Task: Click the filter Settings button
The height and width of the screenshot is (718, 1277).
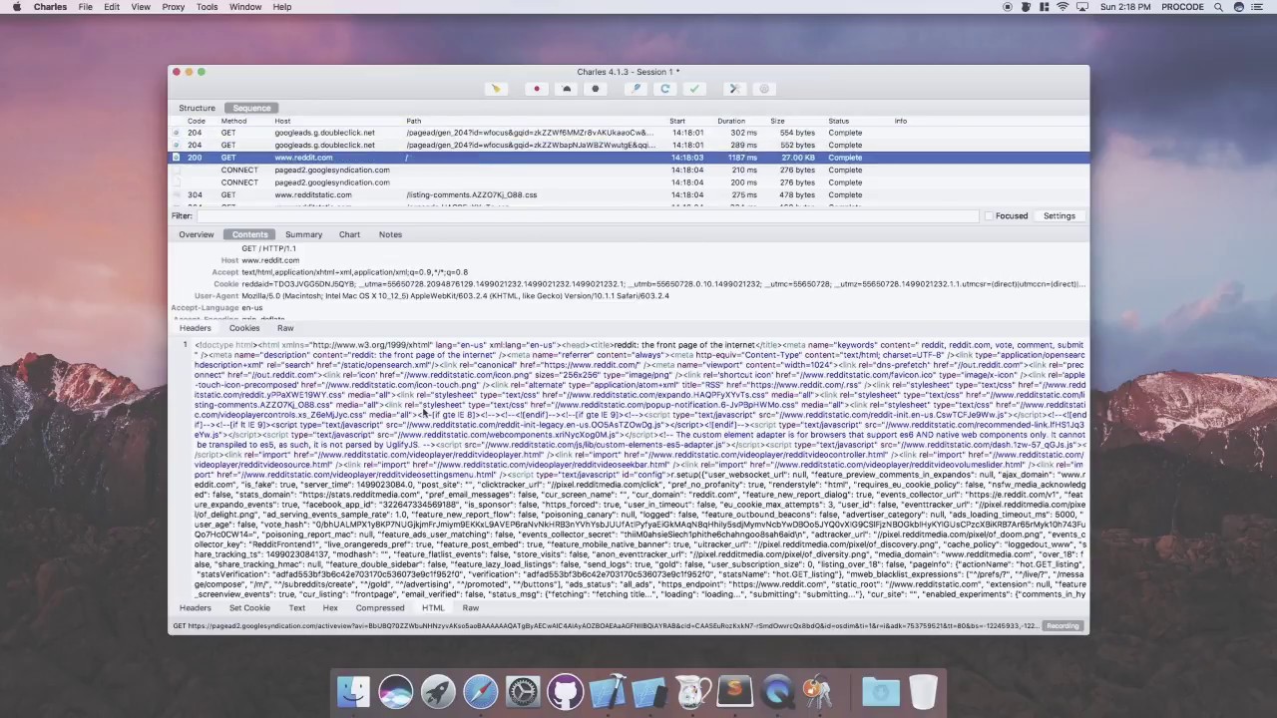Action: pos(1060,216)
